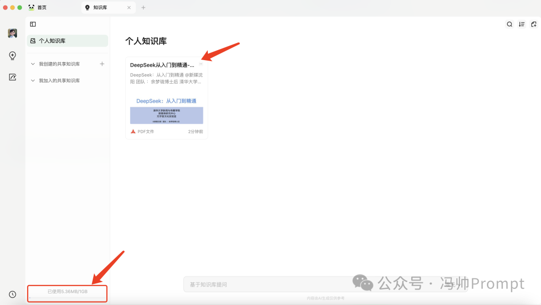Click the 2分钟前 timestamp
The image size is (541, 305).
pyautogui.click(x=196, y=131)
